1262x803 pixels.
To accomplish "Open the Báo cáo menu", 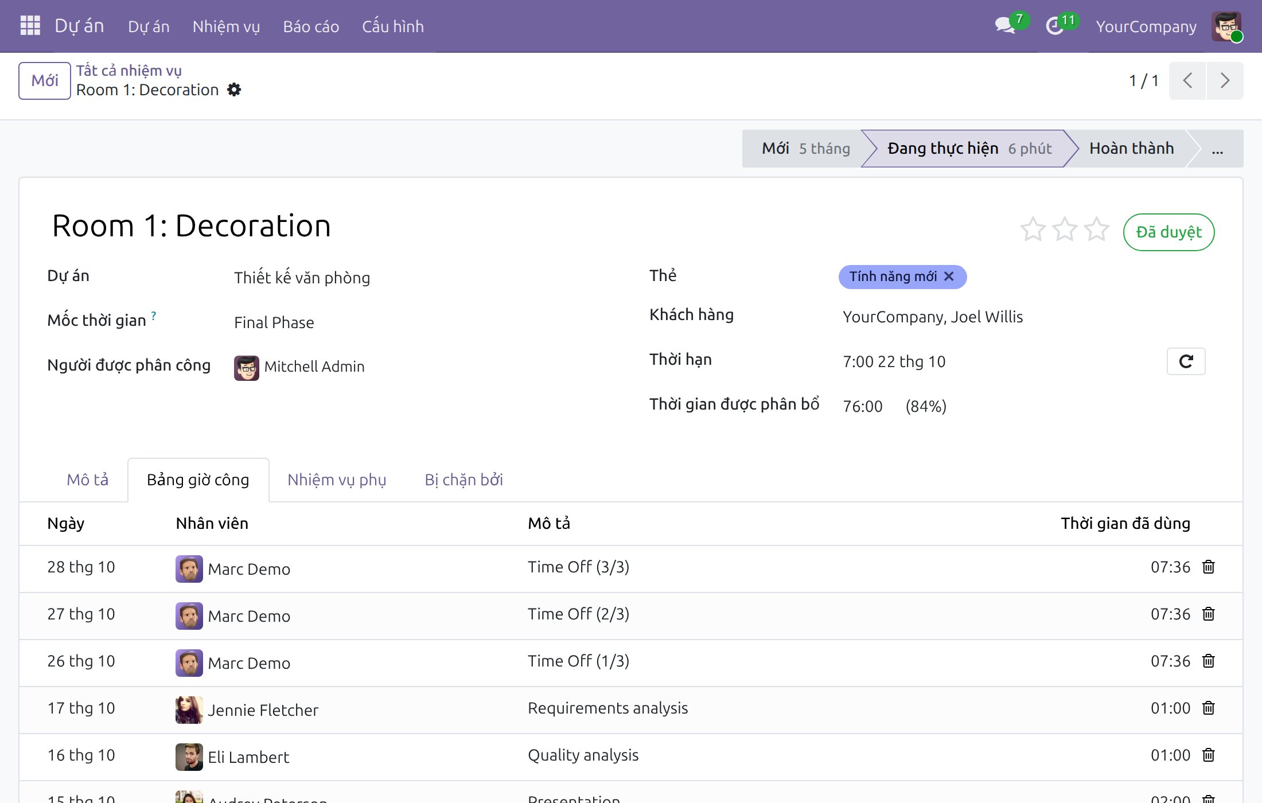I will coord(311,26).
